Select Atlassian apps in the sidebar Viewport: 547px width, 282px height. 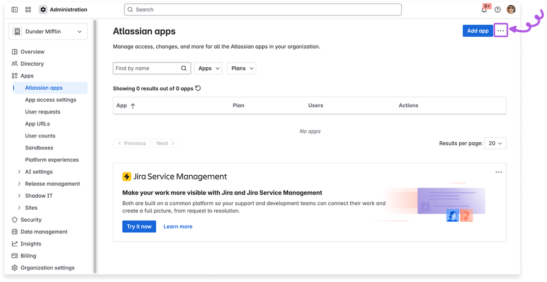pyautogui.click(x=50, y=88)
